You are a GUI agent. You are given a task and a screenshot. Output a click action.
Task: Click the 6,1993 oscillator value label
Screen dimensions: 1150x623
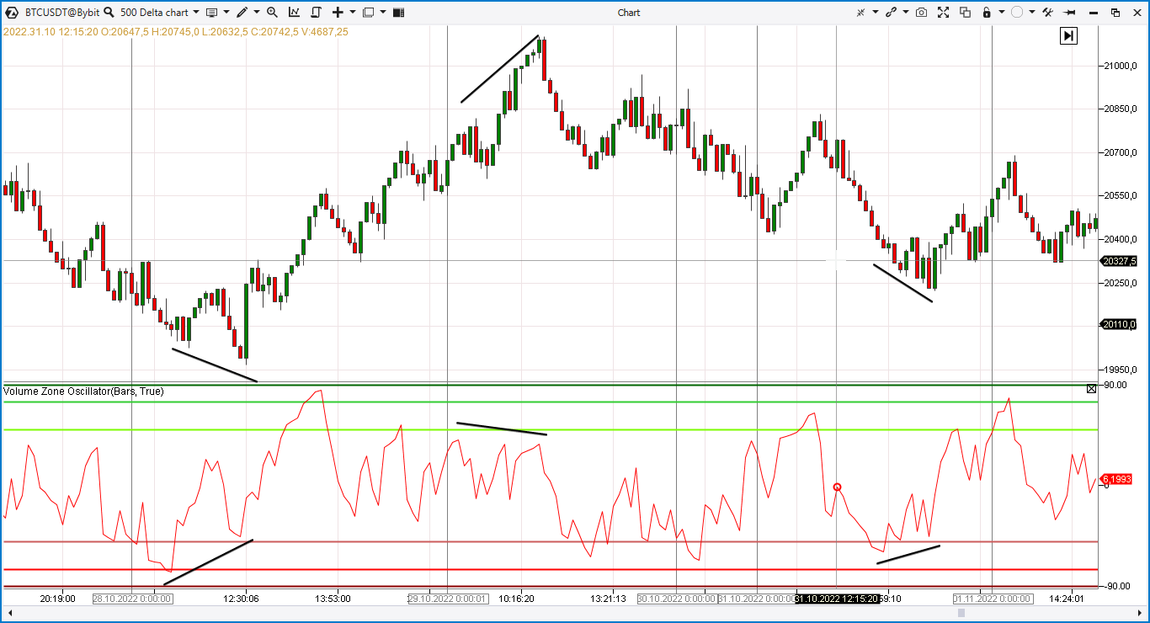coord(1115,480)
